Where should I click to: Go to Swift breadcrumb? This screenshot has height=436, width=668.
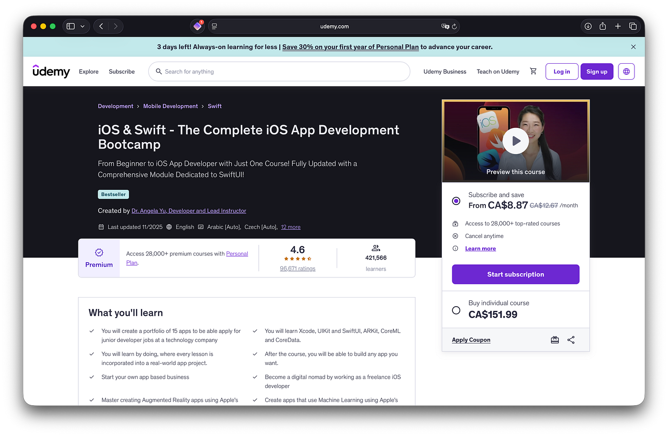(215, 106)
